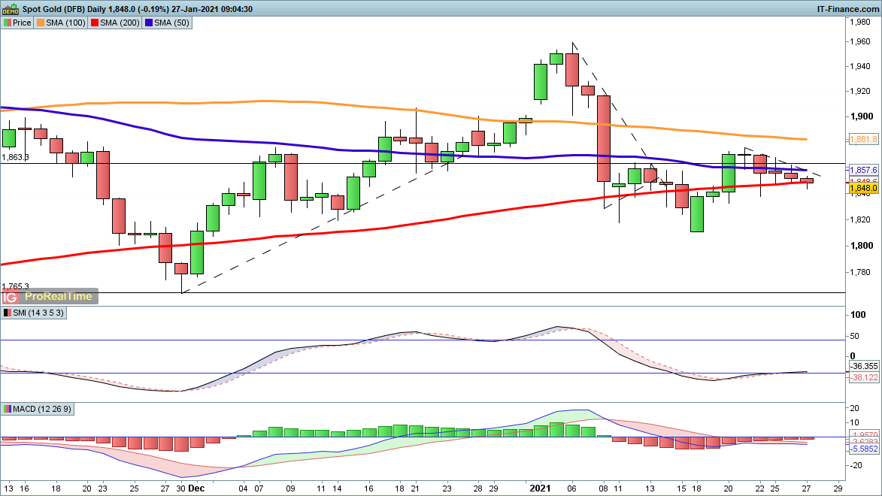Click the orange 1,881.8 SMA price tag
Image resolution: width=882 pixels, height=496 pixels.
[862, 140]
